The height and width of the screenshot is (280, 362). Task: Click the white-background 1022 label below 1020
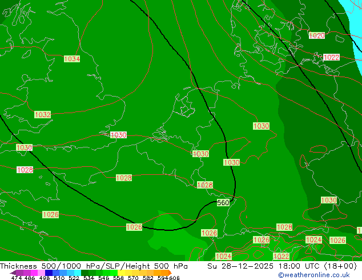tap(332, 57)
